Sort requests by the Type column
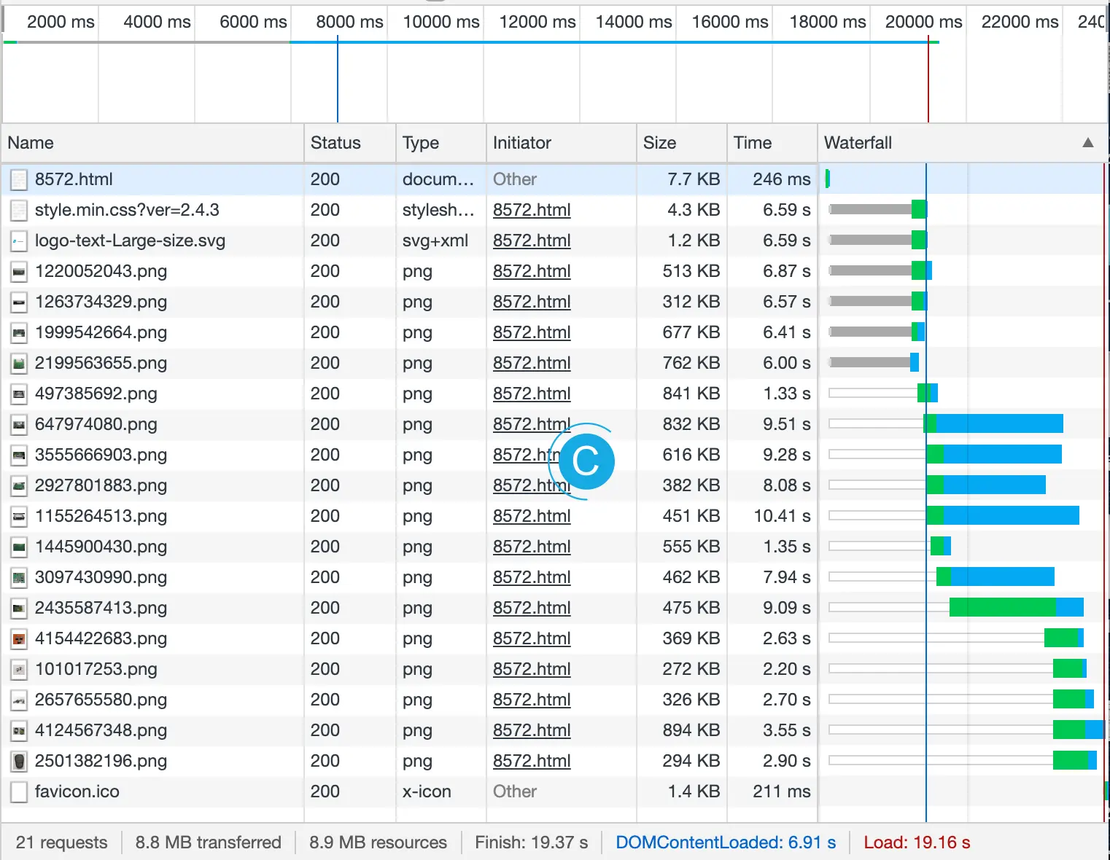Viewport: 1110px width, 860px height. [441, 143]
